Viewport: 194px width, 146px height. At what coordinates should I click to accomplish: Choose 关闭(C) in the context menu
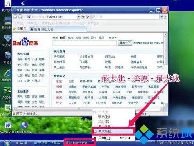(x=114, y=138)
